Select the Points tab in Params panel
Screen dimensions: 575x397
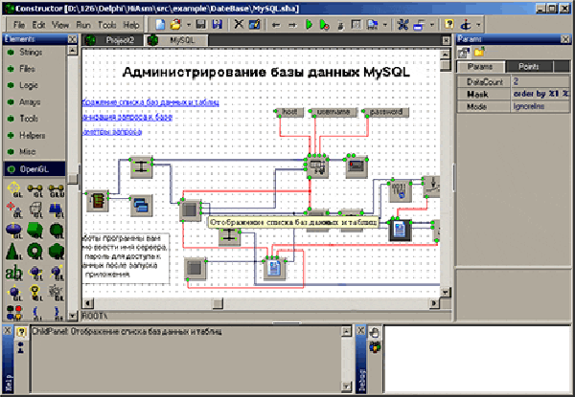[x=528, y=67]
